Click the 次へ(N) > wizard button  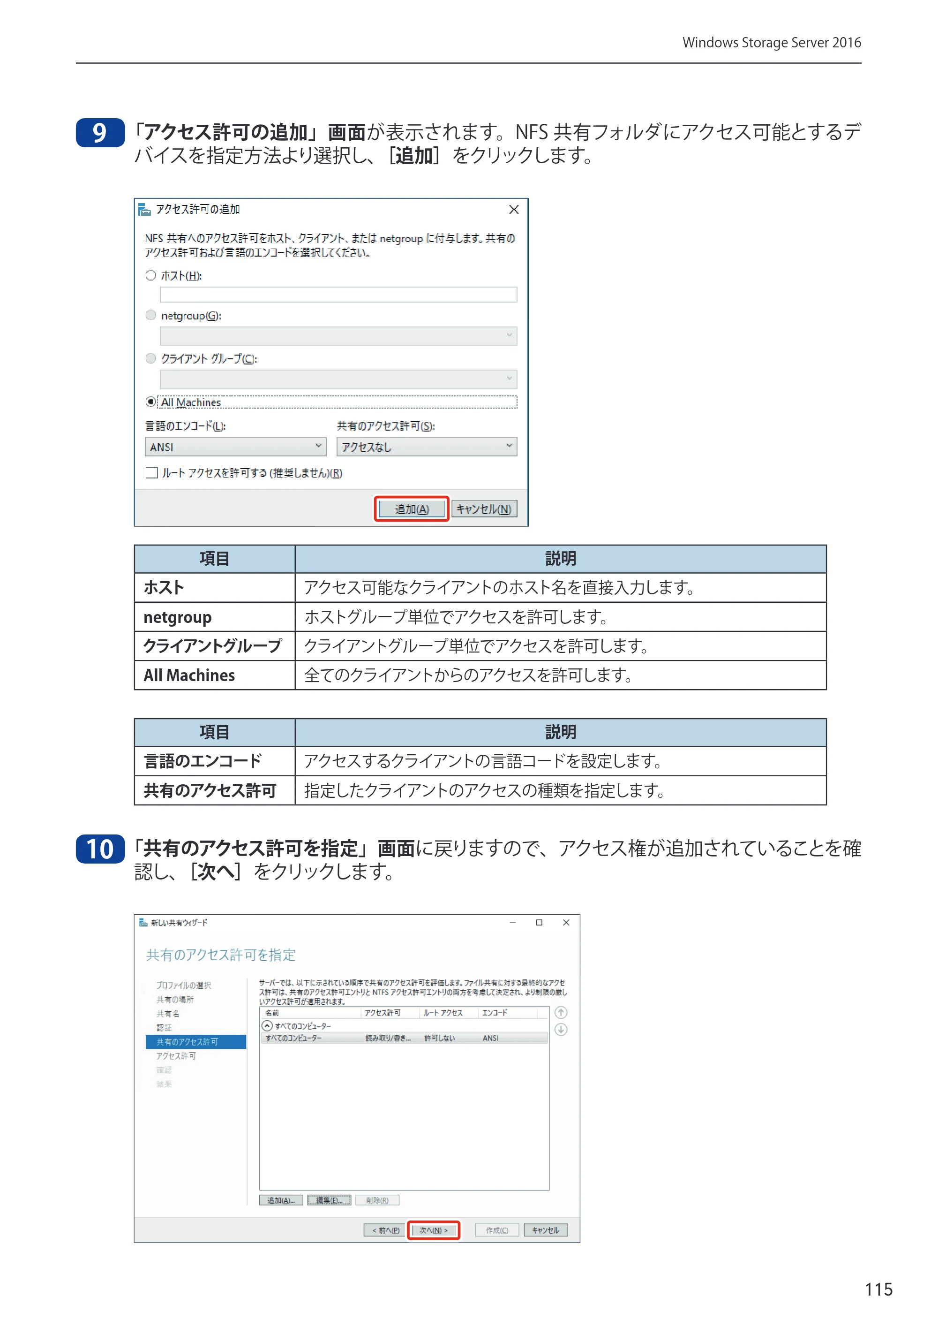(434, 1230)
